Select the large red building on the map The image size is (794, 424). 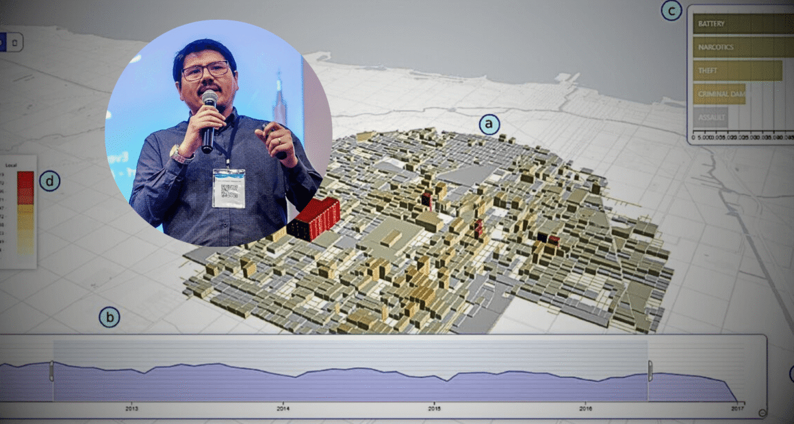(x=315, y=219)
